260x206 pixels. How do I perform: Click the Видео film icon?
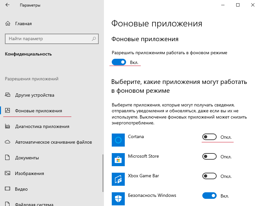coord(7,189)
